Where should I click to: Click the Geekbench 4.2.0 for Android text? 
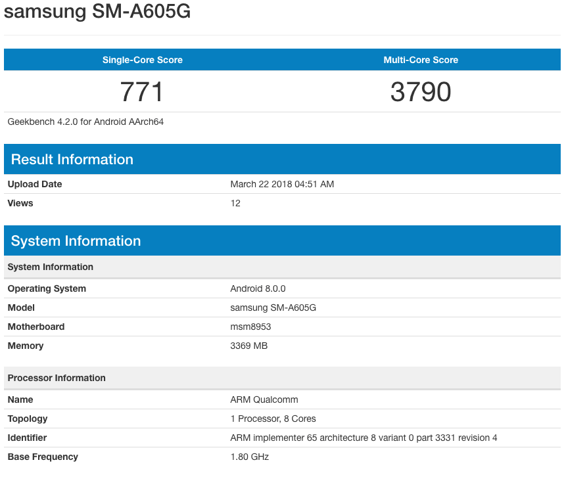point(85,122)
